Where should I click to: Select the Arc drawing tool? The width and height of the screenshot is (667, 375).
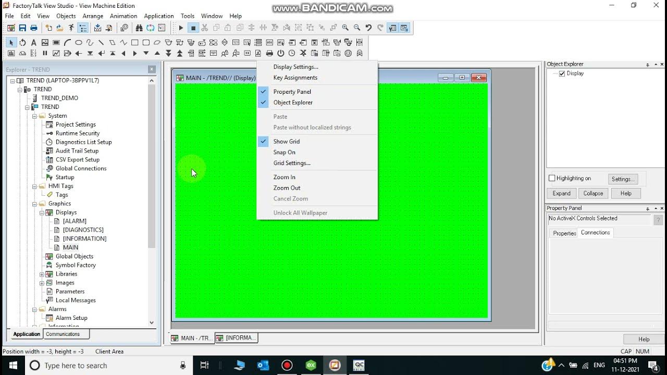[67, 43]
